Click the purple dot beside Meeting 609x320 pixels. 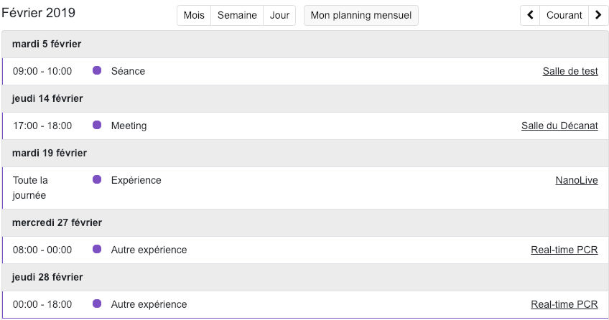[97, 125]
